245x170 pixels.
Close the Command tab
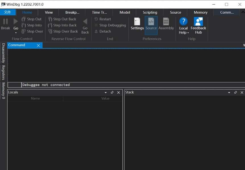(x=38, y=45)
